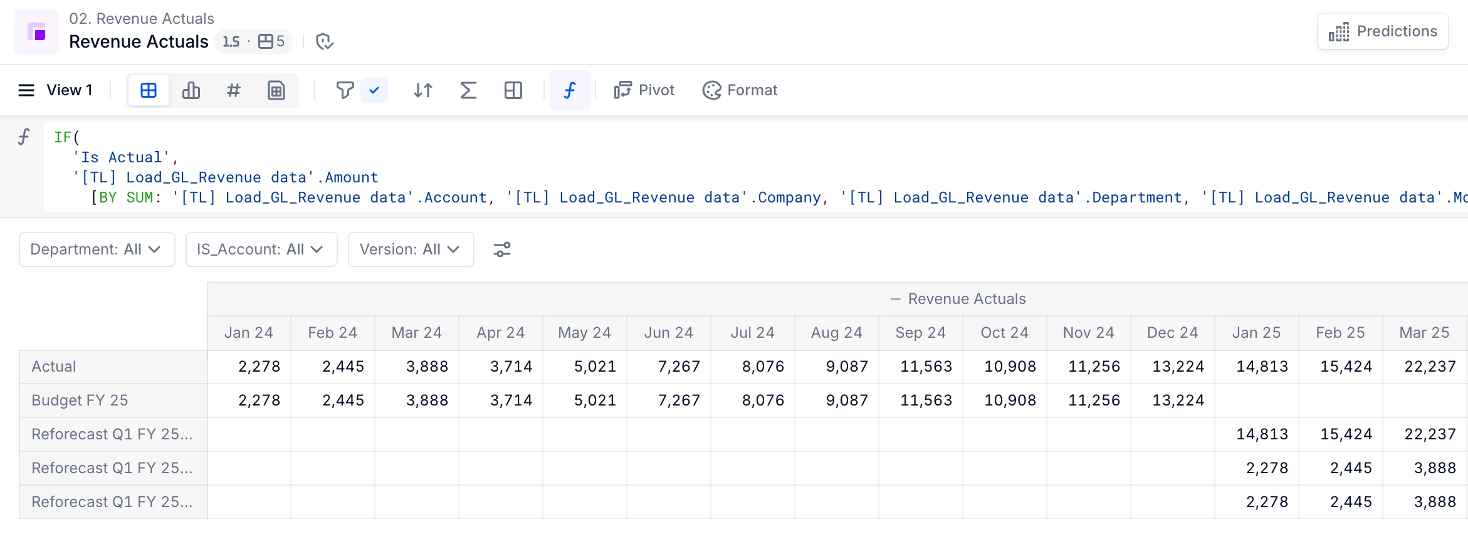Open the sort arrows tool
1468x539 pixels.
click(423, 90)
